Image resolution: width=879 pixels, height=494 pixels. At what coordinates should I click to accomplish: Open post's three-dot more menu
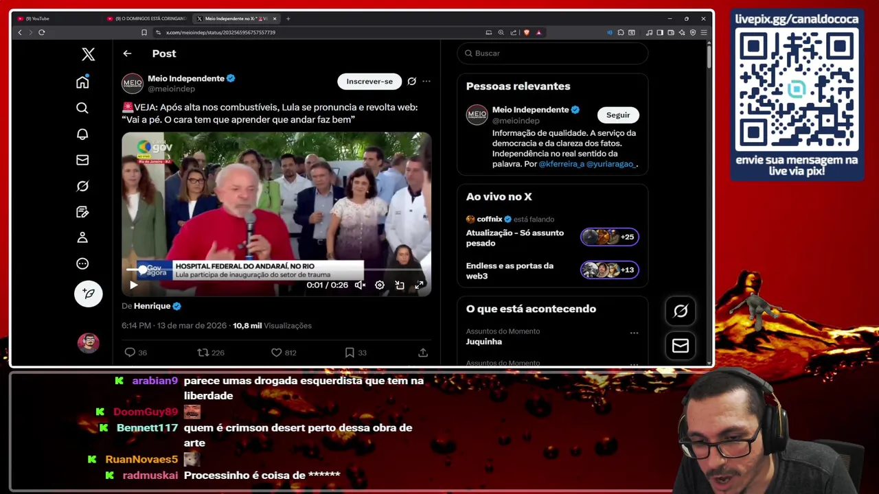[x=426, y=81]
